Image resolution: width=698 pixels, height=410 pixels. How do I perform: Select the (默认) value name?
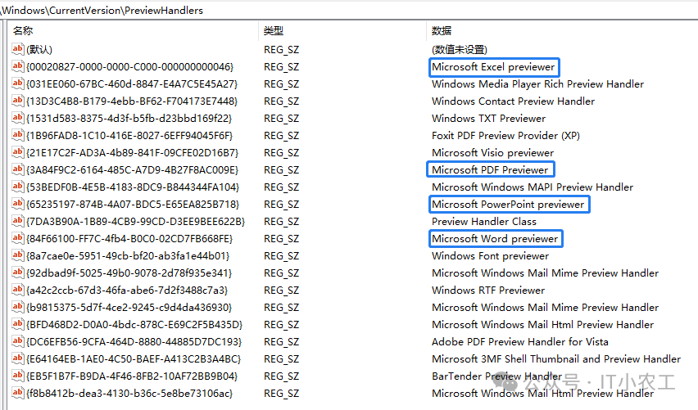point(39,49)
